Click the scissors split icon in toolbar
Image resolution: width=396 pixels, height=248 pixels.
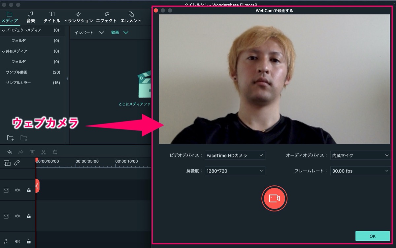tap(43, 152)
